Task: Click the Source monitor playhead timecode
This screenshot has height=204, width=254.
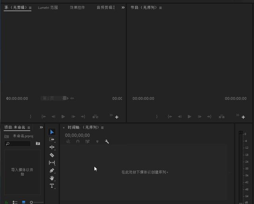Action: 17,98
